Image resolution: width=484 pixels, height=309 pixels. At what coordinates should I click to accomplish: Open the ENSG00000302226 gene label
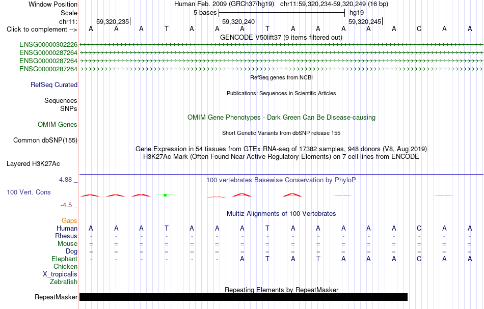click(48, 45)
